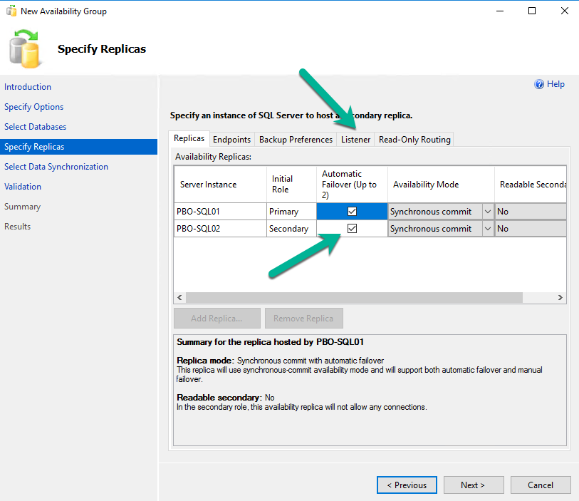Click the Server Instance column header
Viewport: 579px width, 501px height.
pyautogui.click(x=221, y=185)
